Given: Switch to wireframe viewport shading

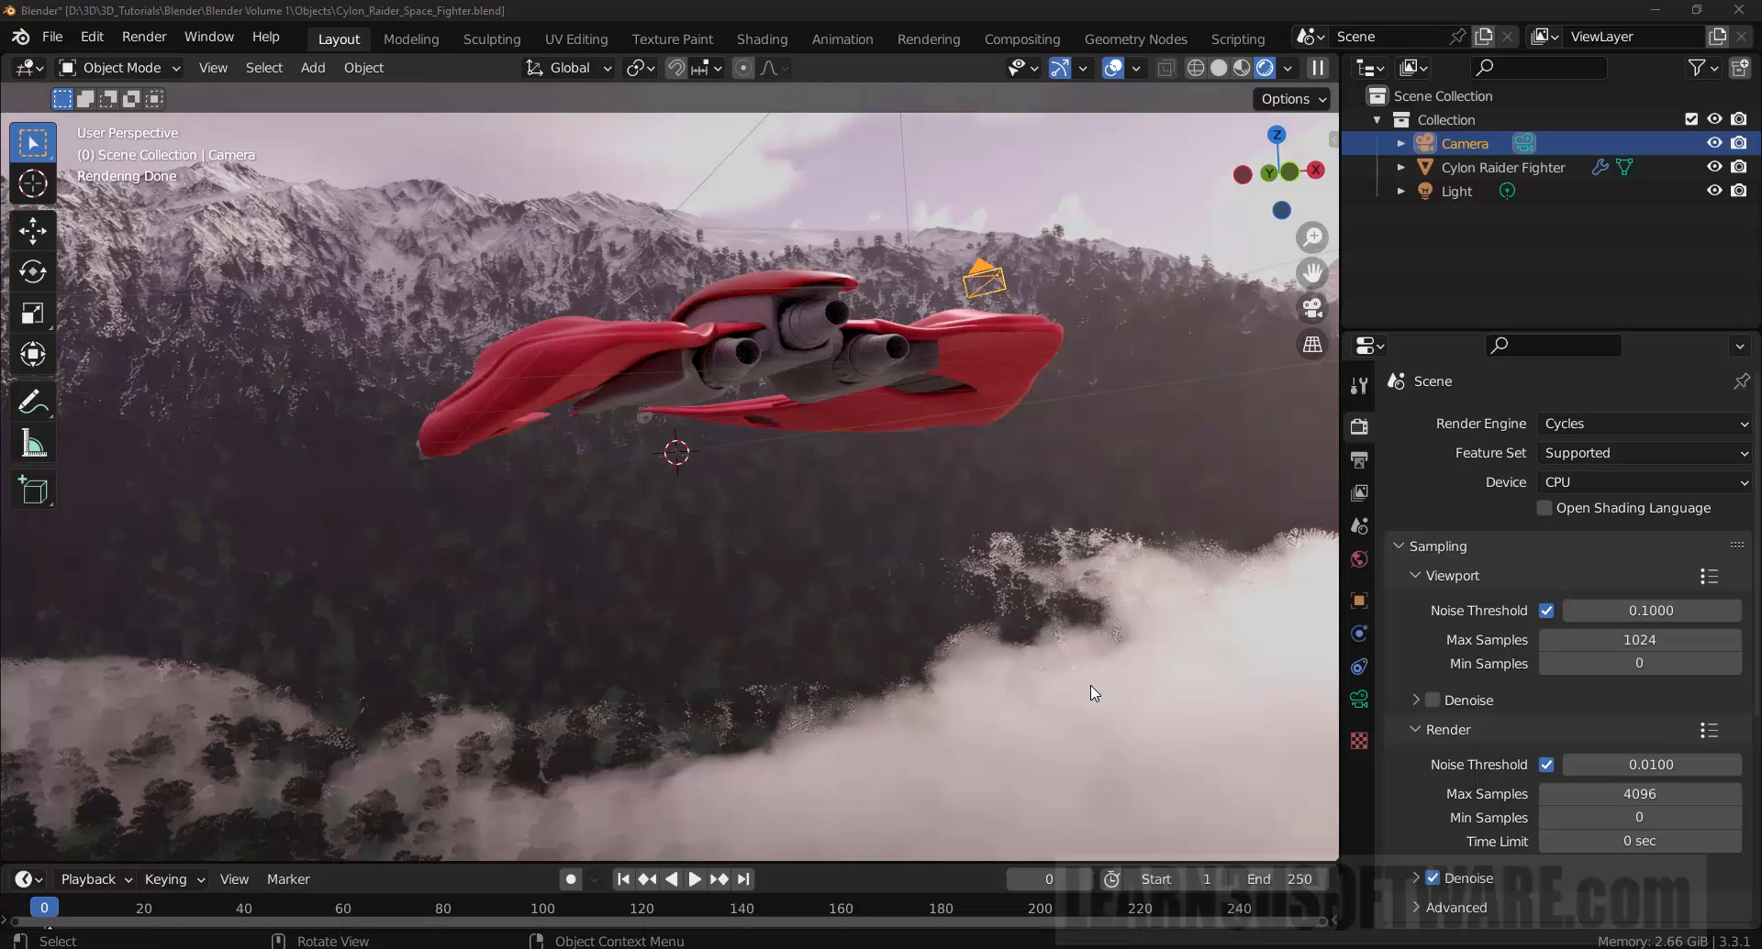Looking at the screenshot, I should 1196,68.
